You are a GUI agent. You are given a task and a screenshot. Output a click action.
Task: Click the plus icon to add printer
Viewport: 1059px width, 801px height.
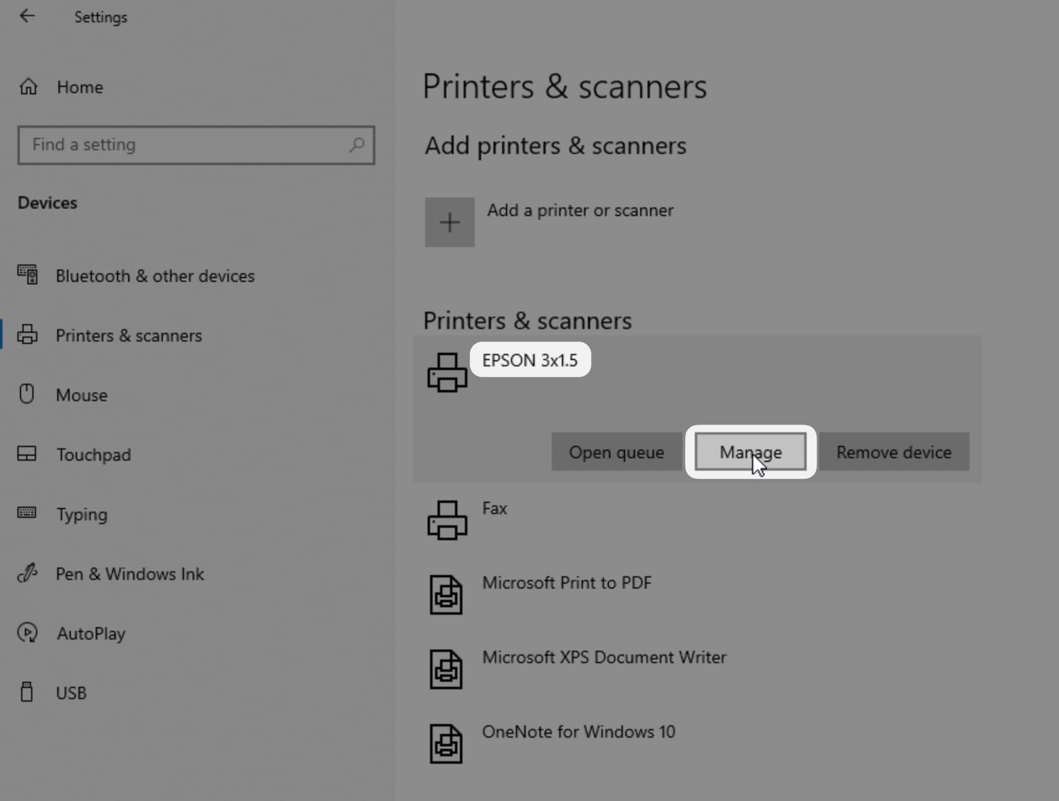pyautogui.click(x=449, y=222)
